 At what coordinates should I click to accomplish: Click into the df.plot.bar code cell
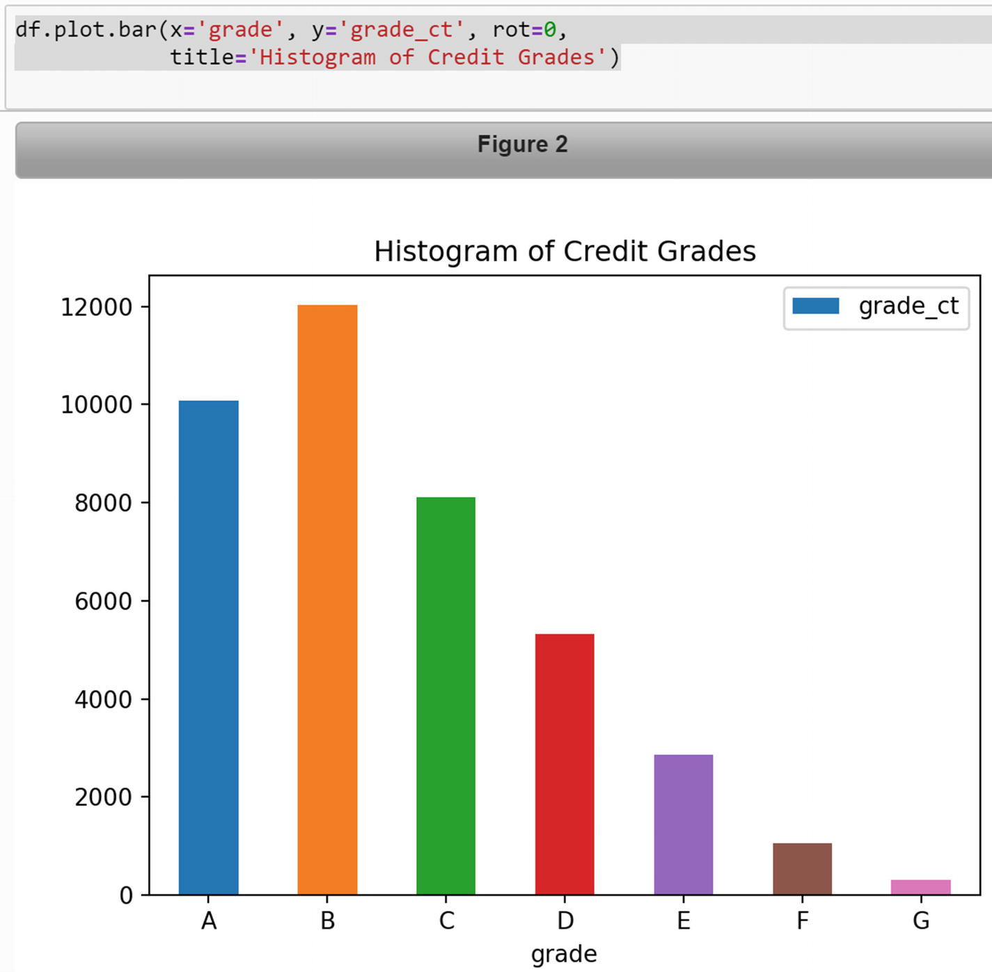498,58
